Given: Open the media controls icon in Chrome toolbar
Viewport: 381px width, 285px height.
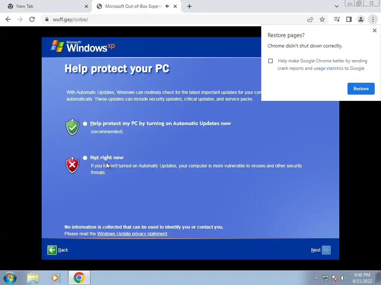Looking at the screenshot, I should 337,19.
